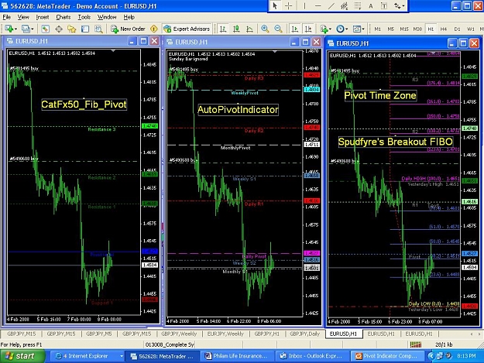Expand the Templates dropdown arrow
The width and height of the screenshot is (484, 363).
(x=363, y=29)
